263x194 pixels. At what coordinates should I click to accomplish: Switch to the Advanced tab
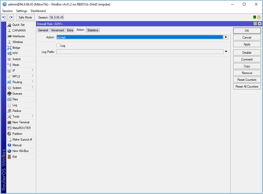tap(57, 30)
